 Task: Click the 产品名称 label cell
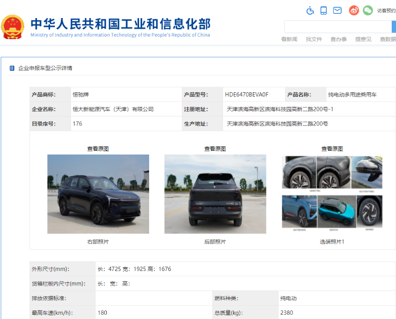[x=305, y=95]
